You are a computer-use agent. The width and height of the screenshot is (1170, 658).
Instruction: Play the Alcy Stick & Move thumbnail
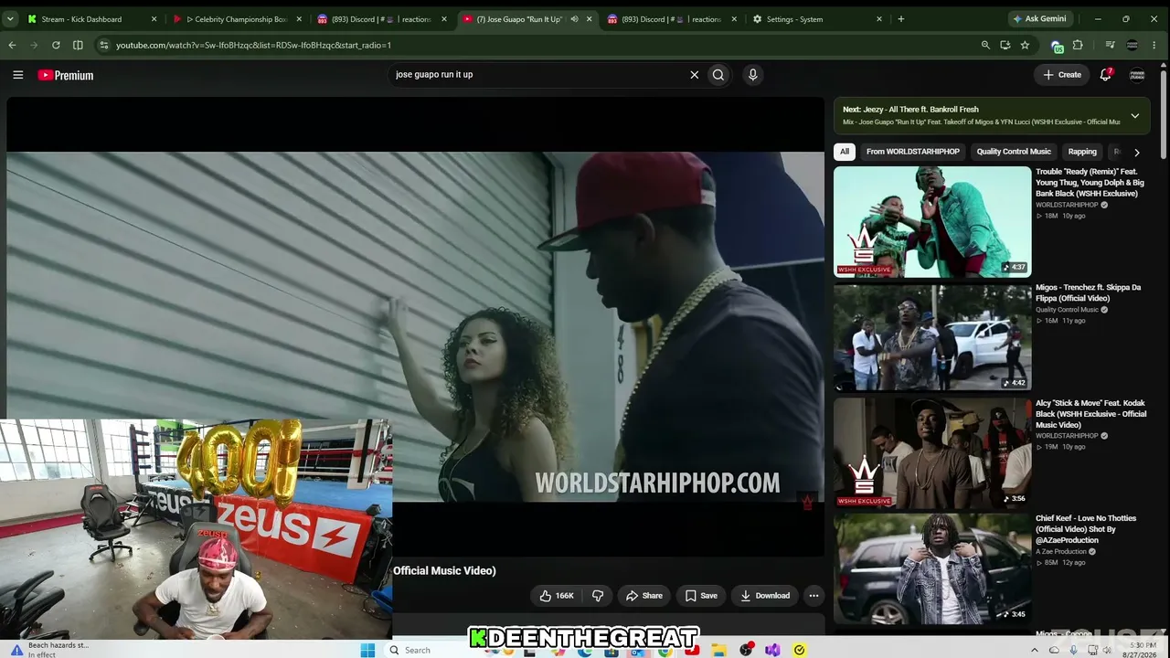[x=932, y=453]
